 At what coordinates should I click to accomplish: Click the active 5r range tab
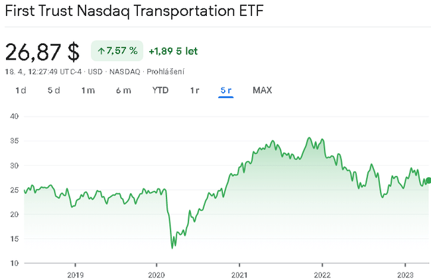click(x=226, y=90)
